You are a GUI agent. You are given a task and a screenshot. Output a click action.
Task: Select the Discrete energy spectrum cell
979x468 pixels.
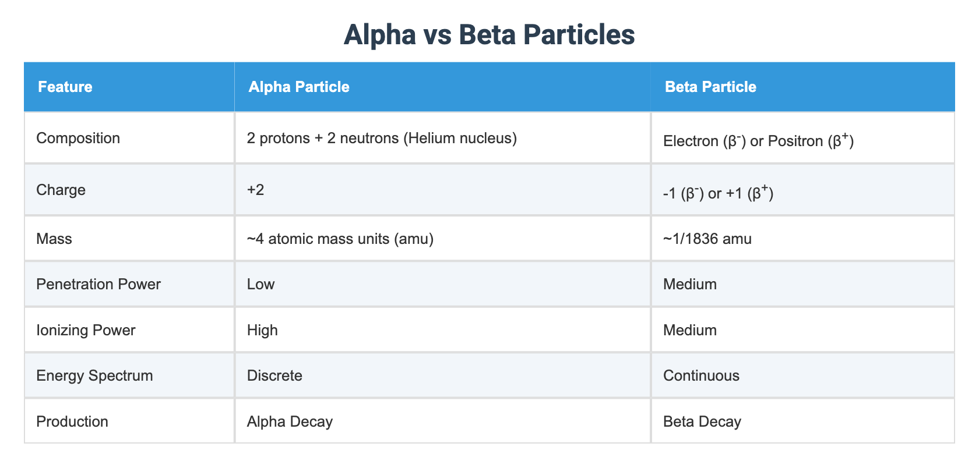tap(442, 375)
